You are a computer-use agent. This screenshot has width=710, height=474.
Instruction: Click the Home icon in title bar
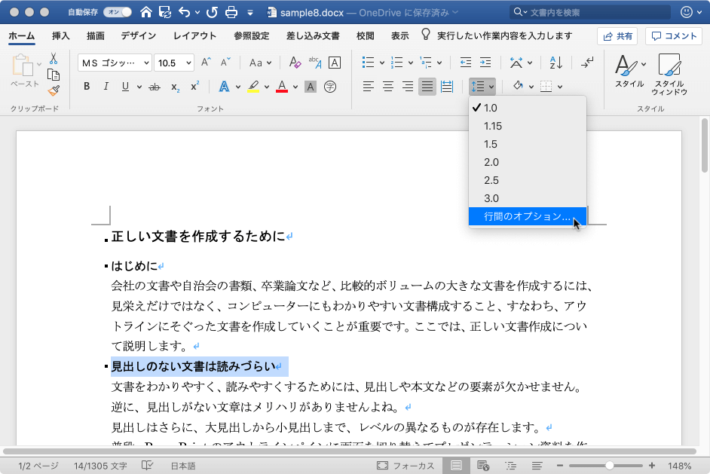(145, 12)
